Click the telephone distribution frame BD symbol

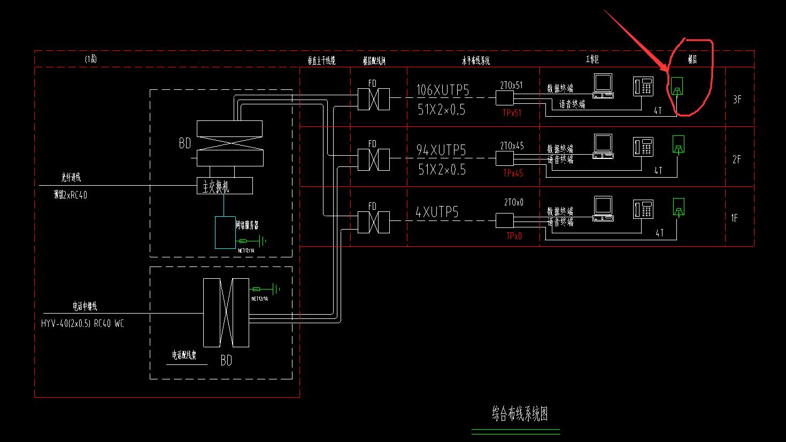[x=226, y=313]
